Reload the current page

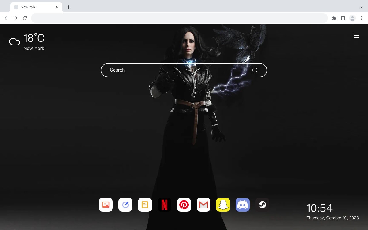tap(25, 18)
